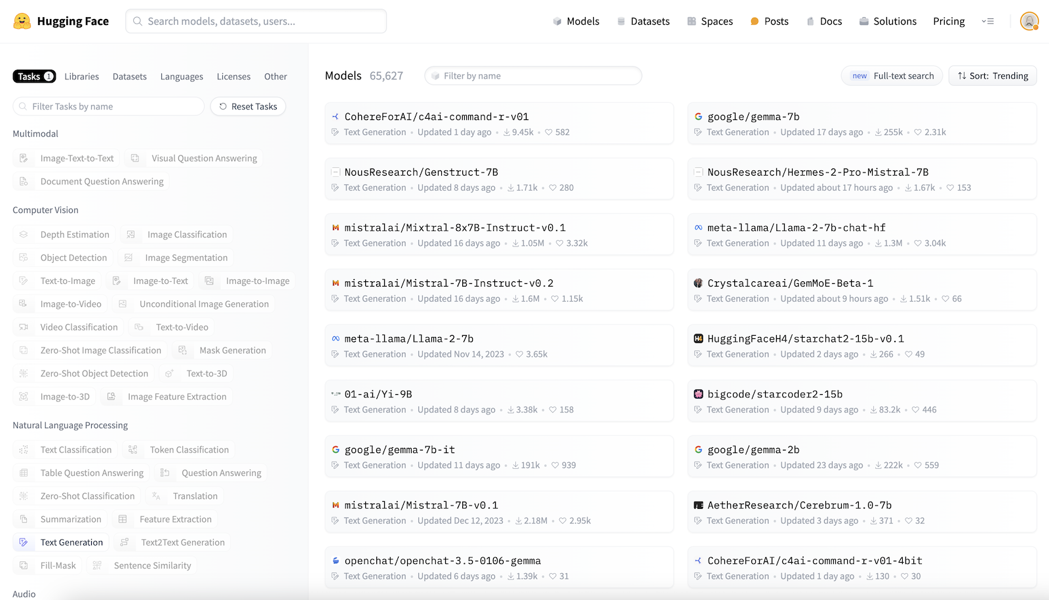Image resolution: width=1049 pixels, height=600 pixels.
Task: Click the Solutions icon in top navigation
Action: [x=863, y=22]
